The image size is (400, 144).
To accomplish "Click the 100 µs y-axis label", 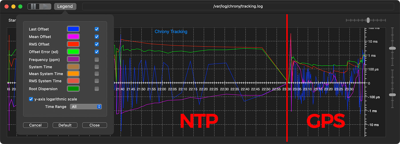I will [374, 69].
